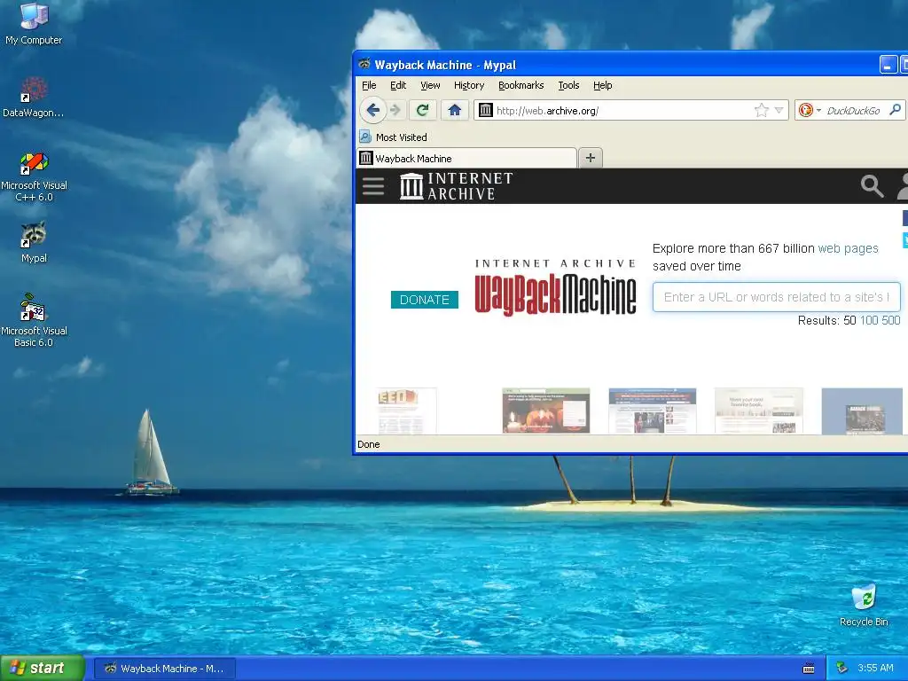This screenshot has width=908, height=681.
Task: Click the site identity icon in address bar
Action: pyautogui.click(x=485, y=110)
